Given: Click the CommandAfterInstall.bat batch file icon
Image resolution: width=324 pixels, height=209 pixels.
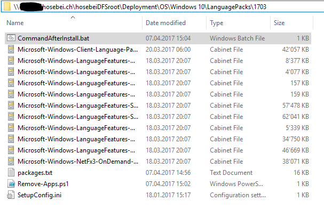Looking at the screenshot, I should [11, 38].
